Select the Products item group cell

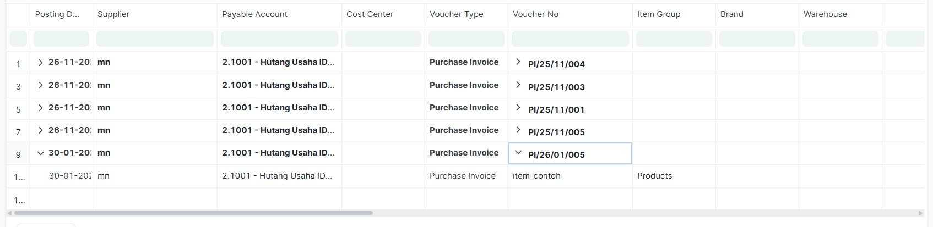click(654, 176)
